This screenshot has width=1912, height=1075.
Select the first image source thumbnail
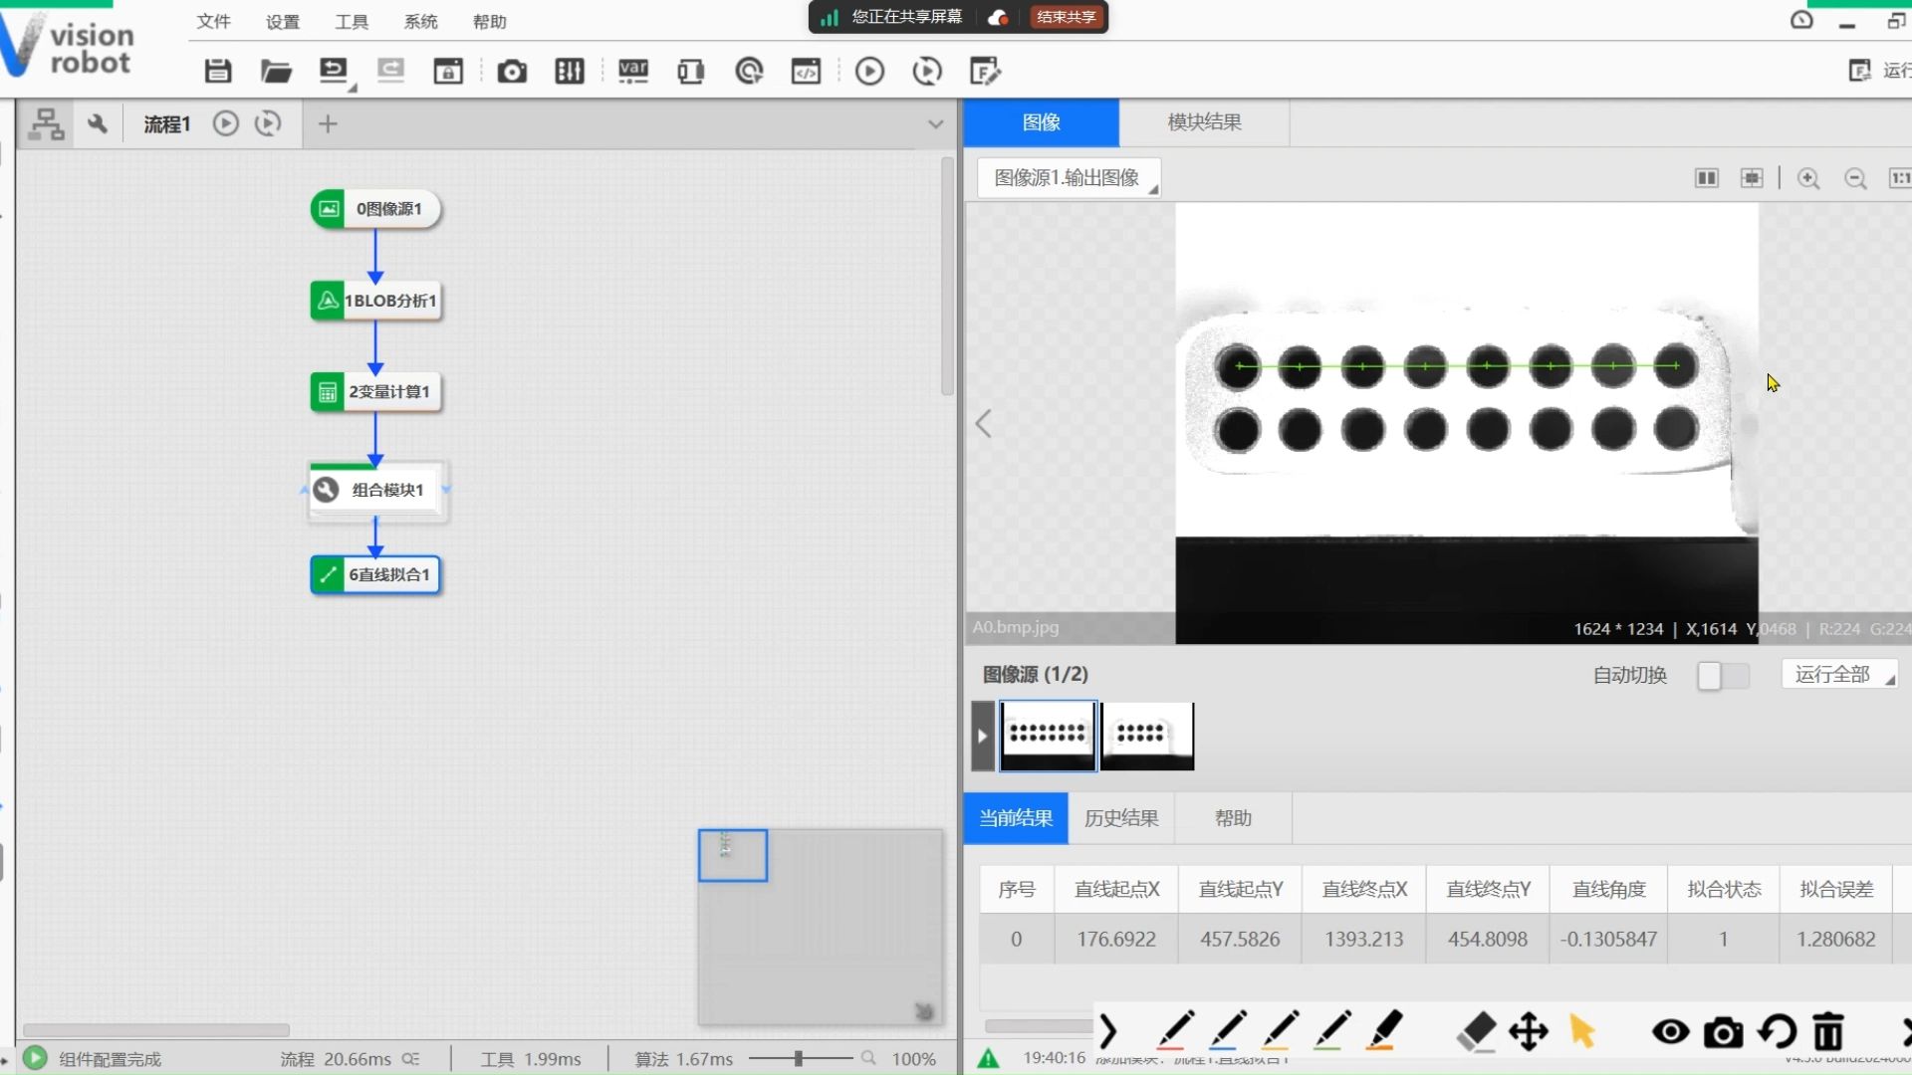click(x=1048, y=737)
